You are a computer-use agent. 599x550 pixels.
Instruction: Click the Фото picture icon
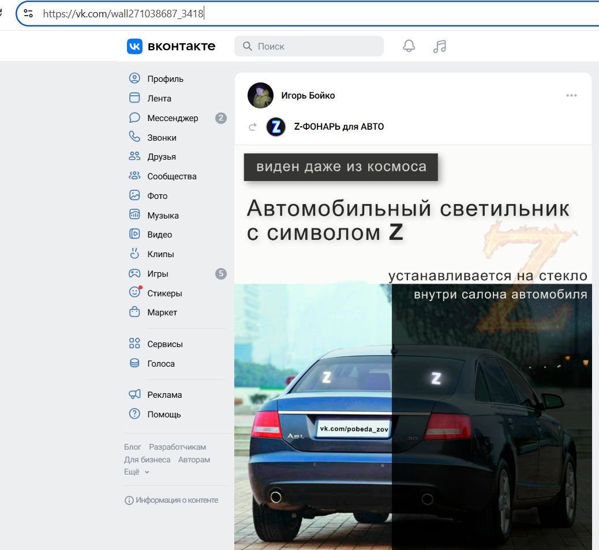[x=134, y=195]
